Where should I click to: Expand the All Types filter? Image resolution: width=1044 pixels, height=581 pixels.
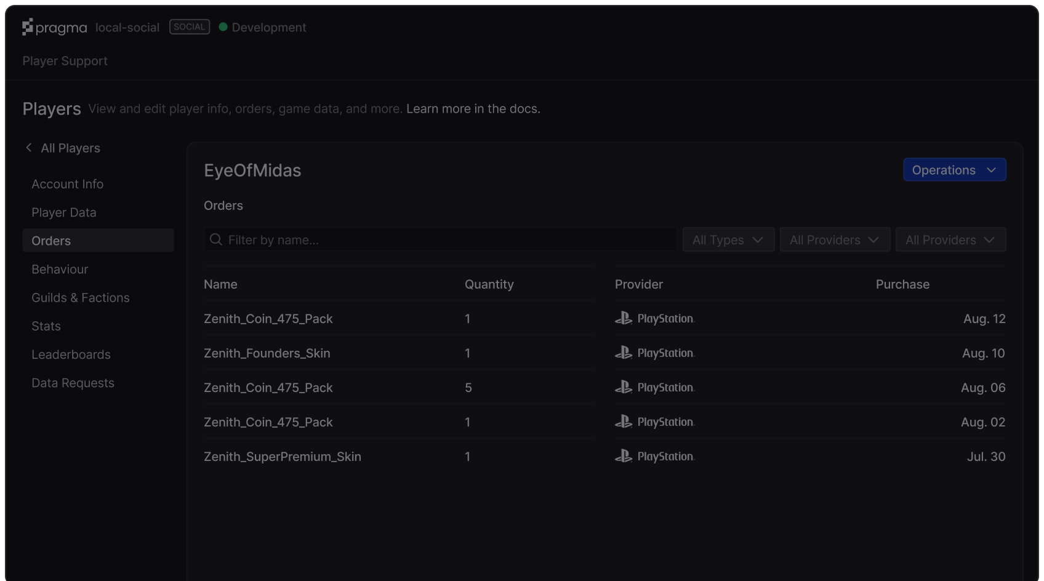[728, 239]
